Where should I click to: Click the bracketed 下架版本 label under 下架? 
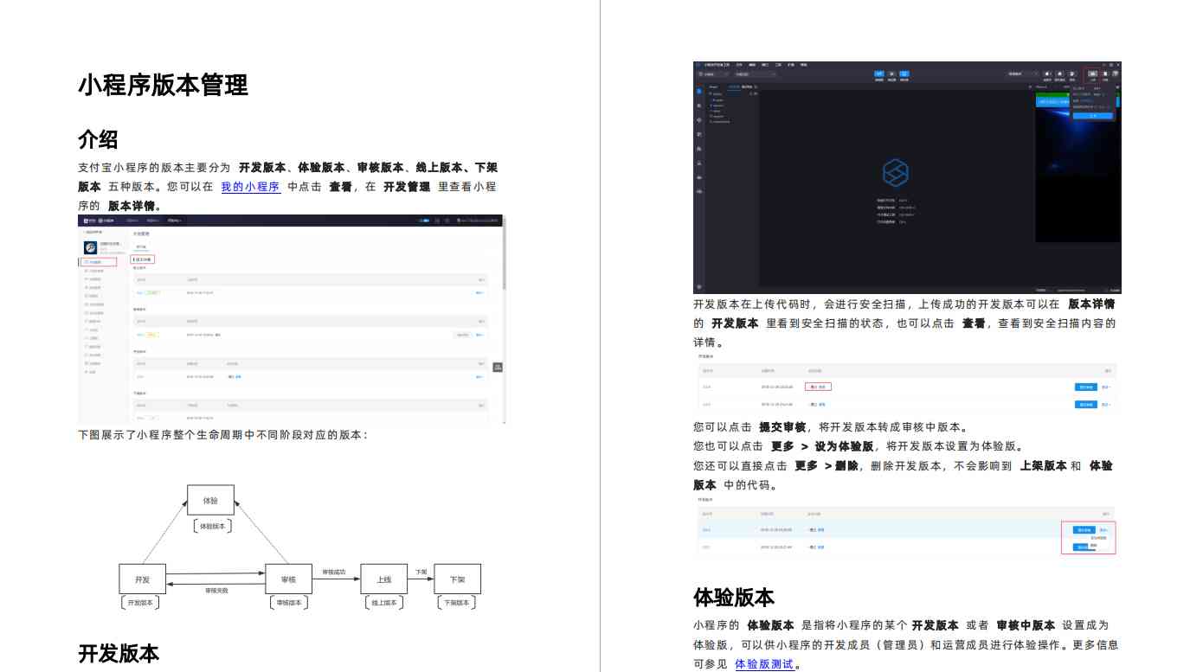[457, 602]
